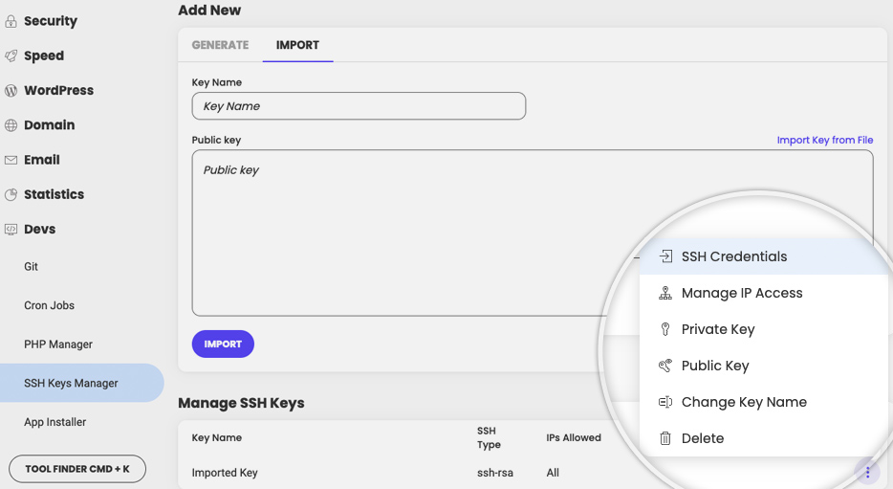This screenshot has height=489, width=893.
Task: Focus the Key Name input field
Action: coord(359,106)
